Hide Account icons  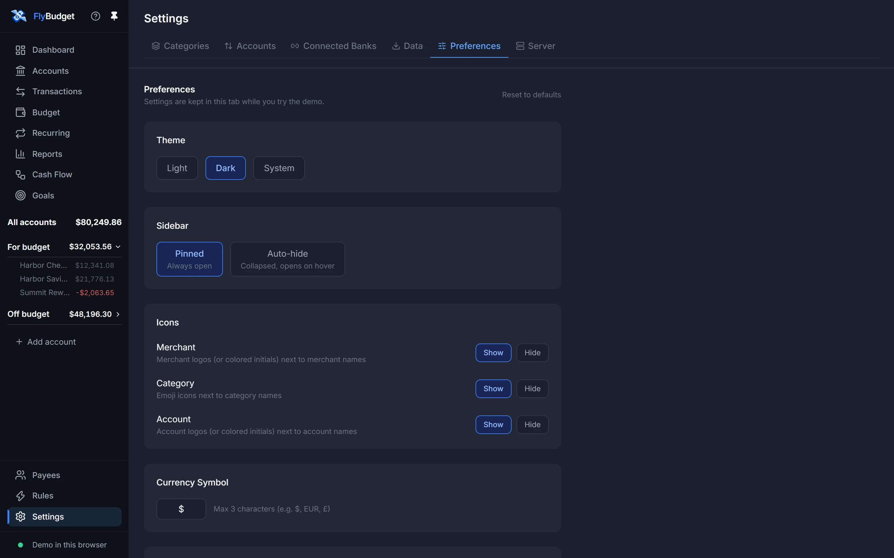point(532,425)
